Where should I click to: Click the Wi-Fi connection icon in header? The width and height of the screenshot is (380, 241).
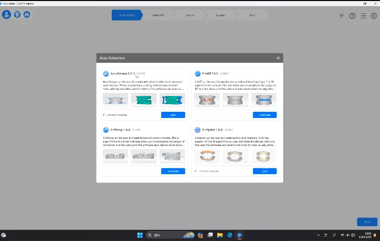pyautogui.click(x=341, y=16)
